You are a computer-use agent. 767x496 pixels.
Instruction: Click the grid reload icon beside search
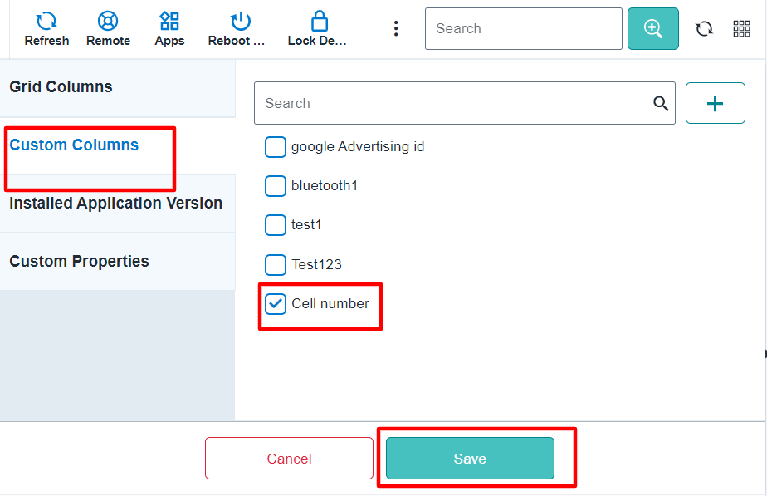coord(705,28)
